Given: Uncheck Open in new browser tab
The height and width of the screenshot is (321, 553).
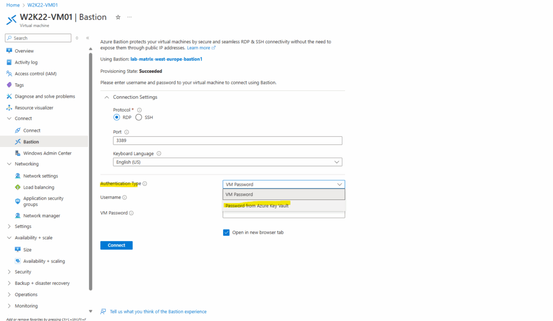Looking at the screenshot, I should 226,232.
